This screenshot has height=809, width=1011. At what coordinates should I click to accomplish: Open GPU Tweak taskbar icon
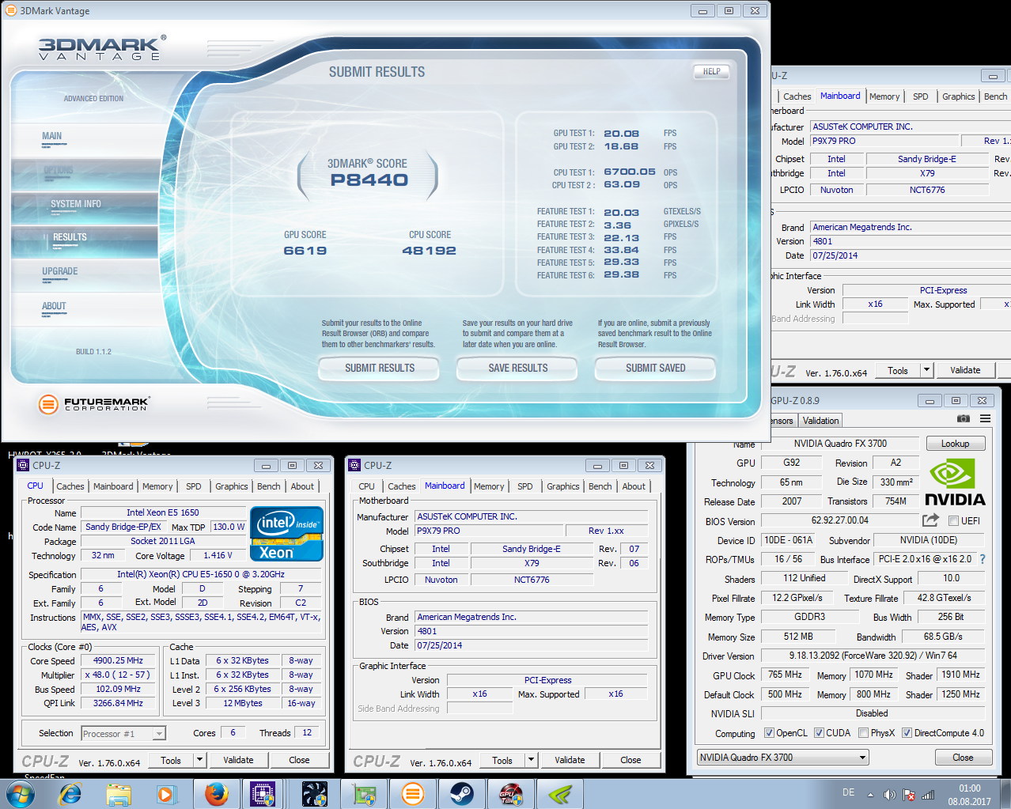[x=510, y=794]
